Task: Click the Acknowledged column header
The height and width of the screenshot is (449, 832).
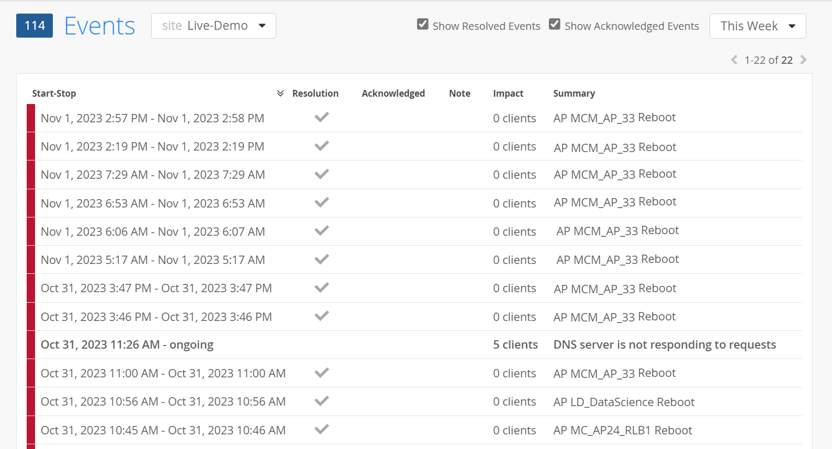Action: 393,94
